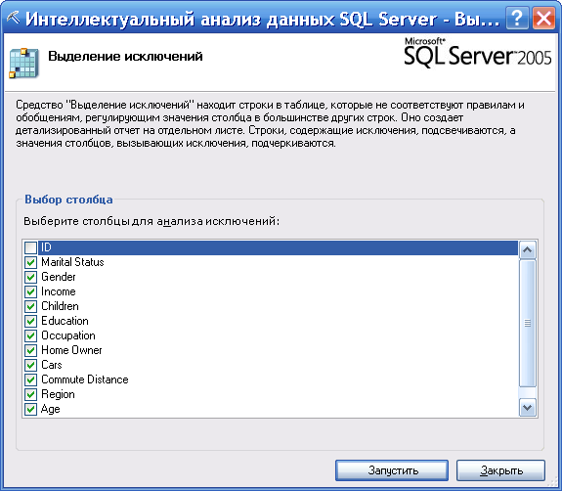Select the Children list row

[271, 307]
